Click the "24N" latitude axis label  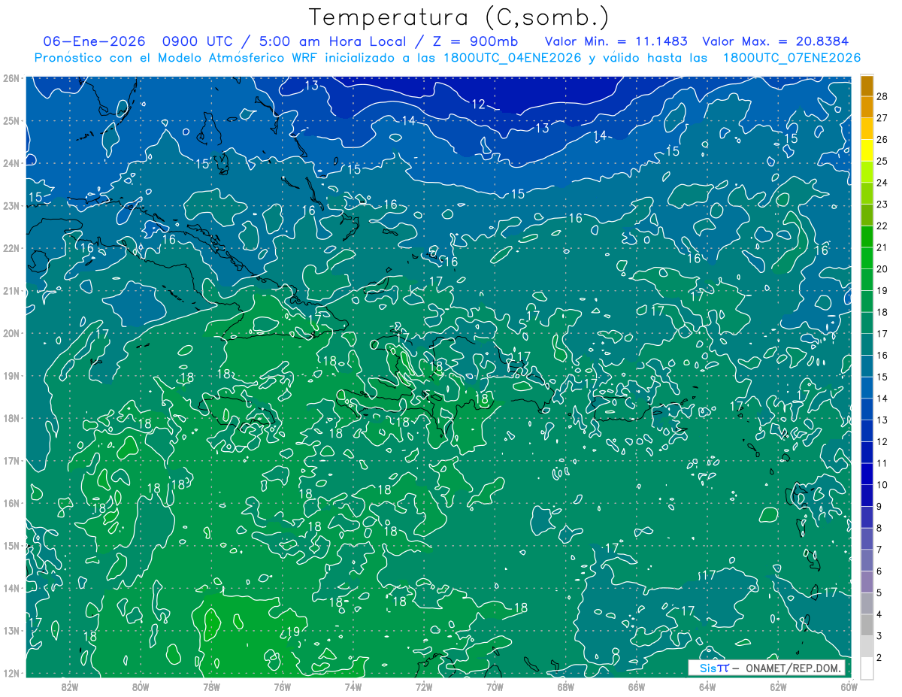coord(11,162)
